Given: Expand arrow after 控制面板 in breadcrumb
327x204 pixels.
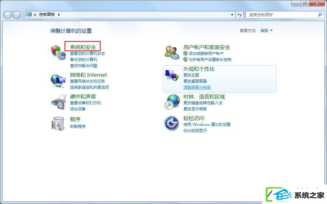Looking at the screenshot, I should pyautogui.click(x=59, y=15).
